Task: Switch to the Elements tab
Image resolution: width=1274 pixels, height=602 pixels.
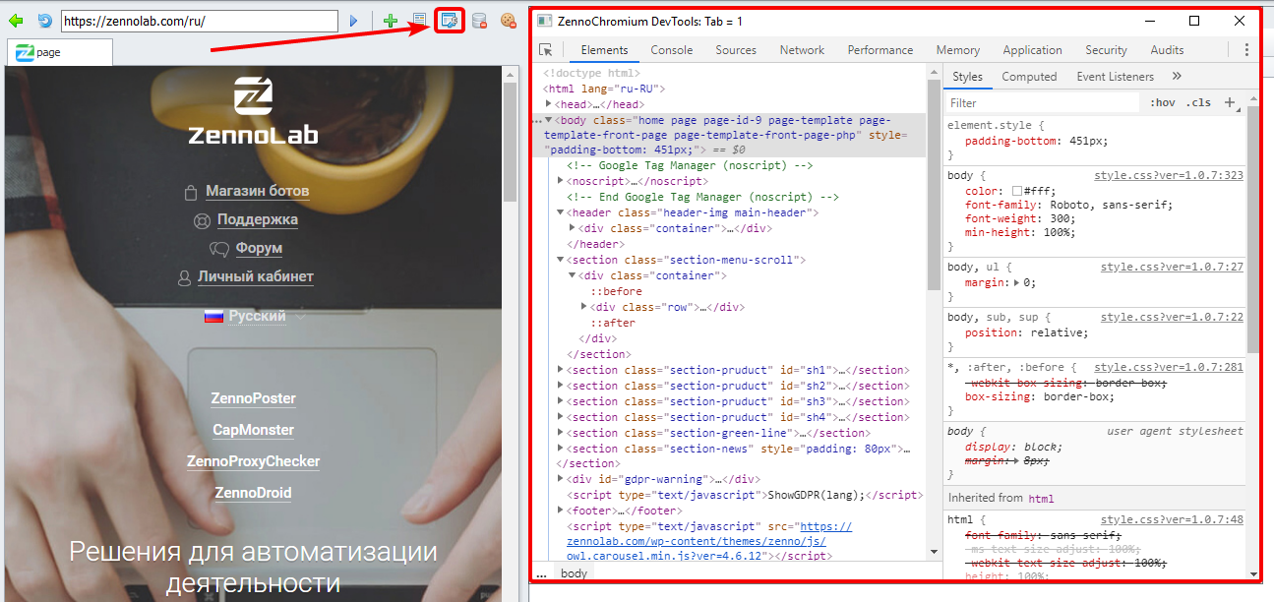Action: coord(604,50)
